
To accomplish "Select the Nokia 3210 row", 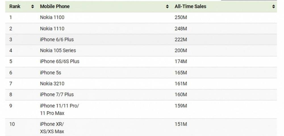I will tap(141, 84).
